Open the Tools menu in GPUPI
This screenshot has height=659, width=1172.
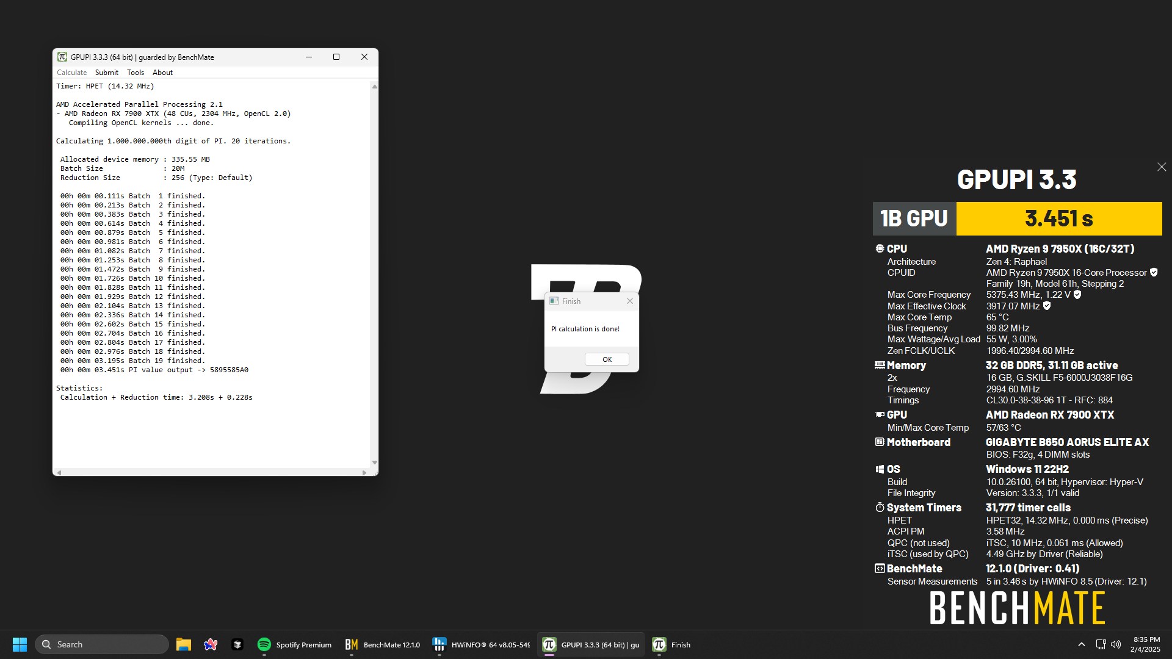[136, 73]
